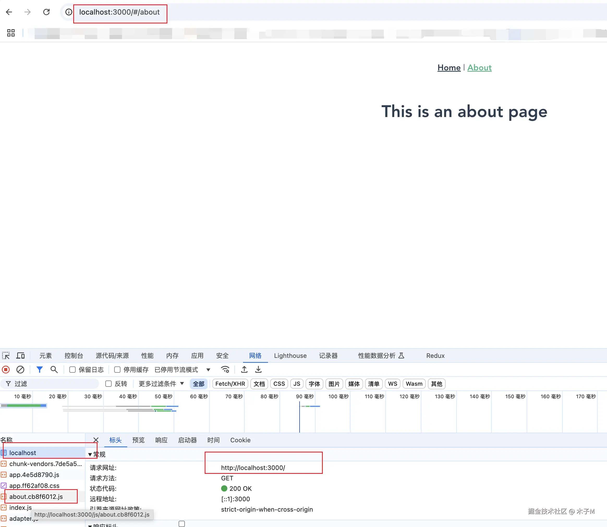Viewport: 607px width, 527px height.
Task: Click the About link
Action: click(479, 67)
